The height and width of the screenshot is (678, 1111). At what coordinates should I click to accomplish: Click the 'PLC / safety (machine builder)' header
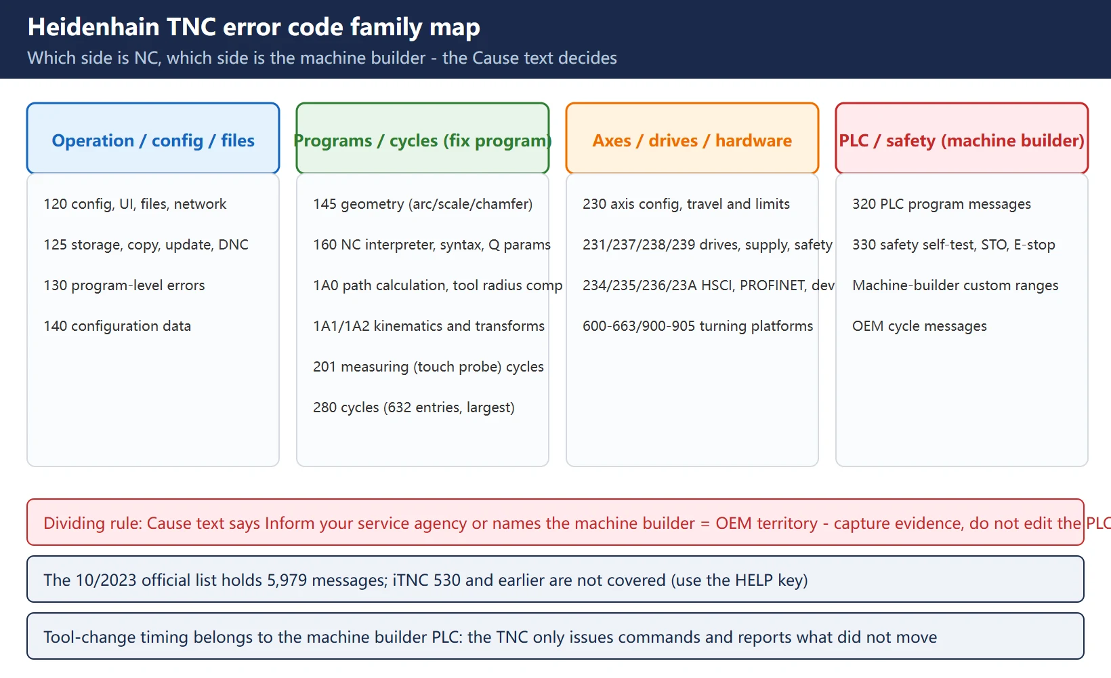(x=962, y=138)
